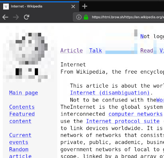
Task: Click the Wikipedia favicon in the tab
Action: click(x=6, y=6)
